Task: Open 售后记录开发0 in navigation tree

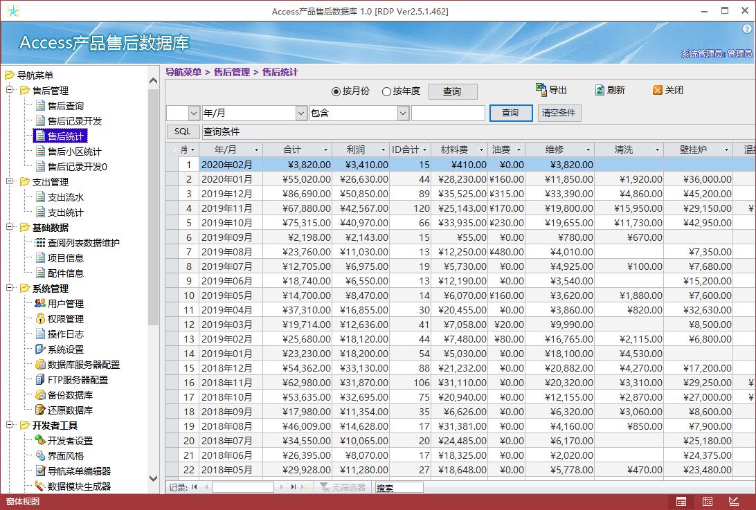Action: pyautogui.click(x=77, y=167)
